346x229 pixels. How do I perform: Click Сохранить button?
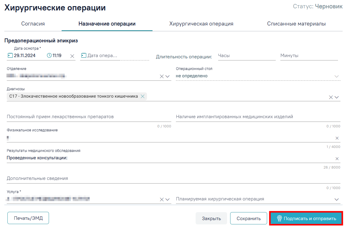click(x=249, y=218)
